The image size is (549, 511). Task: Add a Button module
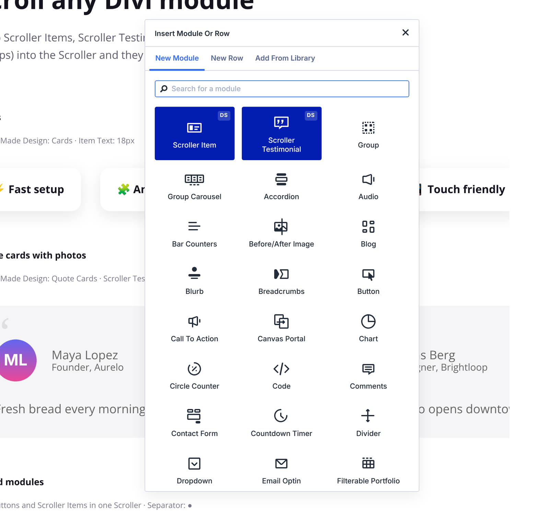tap(368, 281)
